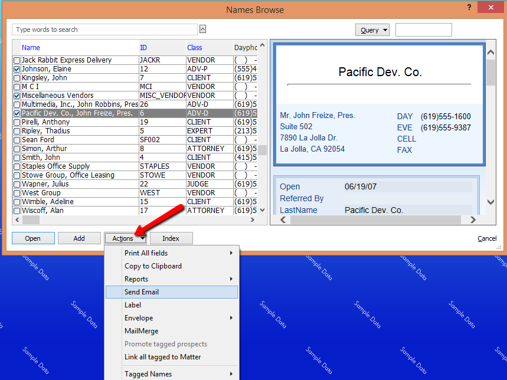Image resolution: width=507 pixels, height=380 pixels.
Task: Tag Multimedia, Inc. row checkbox
Action: coord(17,104)
